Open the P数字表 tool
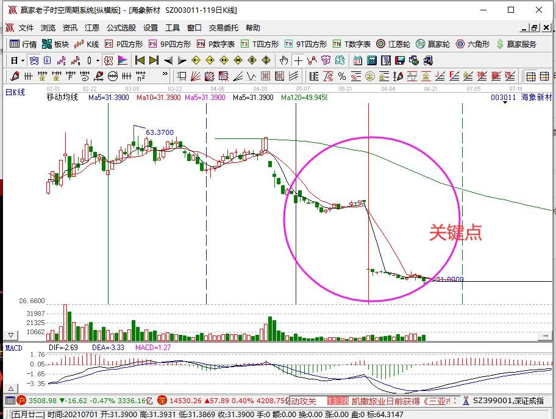The width and height of the screenshot is (556, 419). click(x=216, y=44)
